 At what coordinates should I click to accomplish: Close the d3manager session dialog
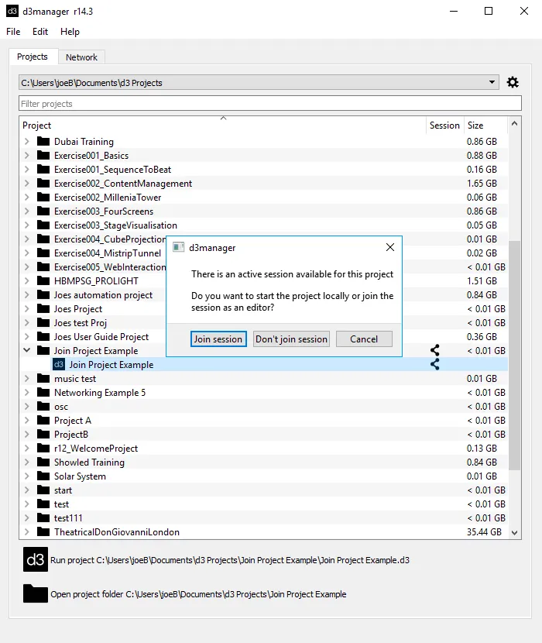[x=390, y=248]
